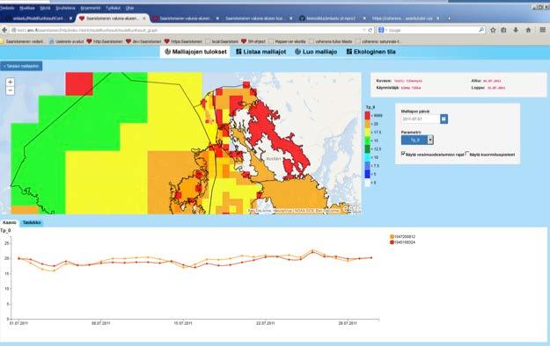Zoom in on the map
This screenshot has height=346, width=550.
click(11, 82)
